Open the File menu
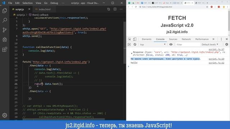 pos(10,3)
